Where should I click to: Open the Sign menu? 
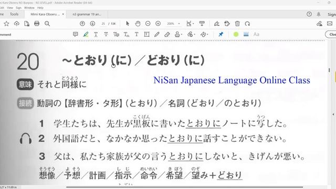[x=19, y=8]
